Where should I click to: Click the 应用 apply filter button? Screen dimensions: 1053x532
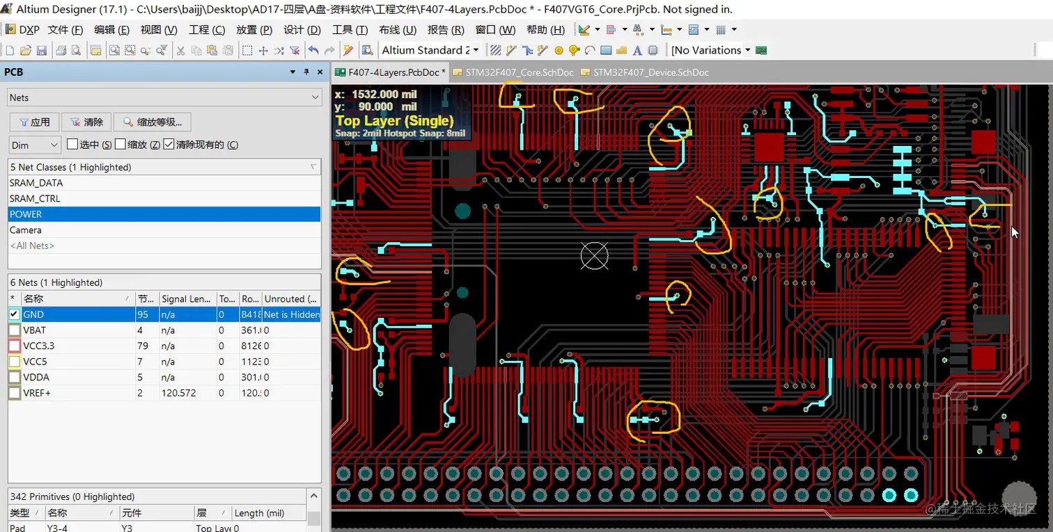[34, 122]
